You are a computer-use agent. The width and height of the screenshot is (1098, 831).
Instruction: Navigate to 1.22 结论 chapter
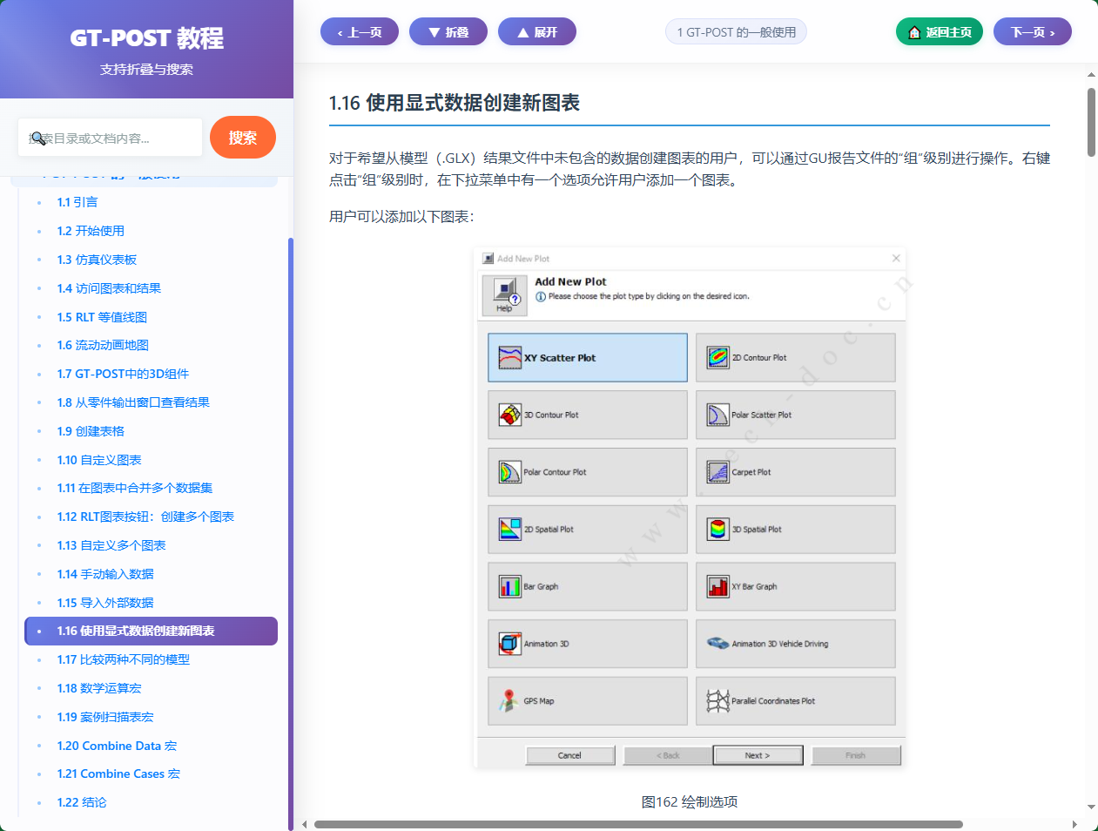click(83, 801)
